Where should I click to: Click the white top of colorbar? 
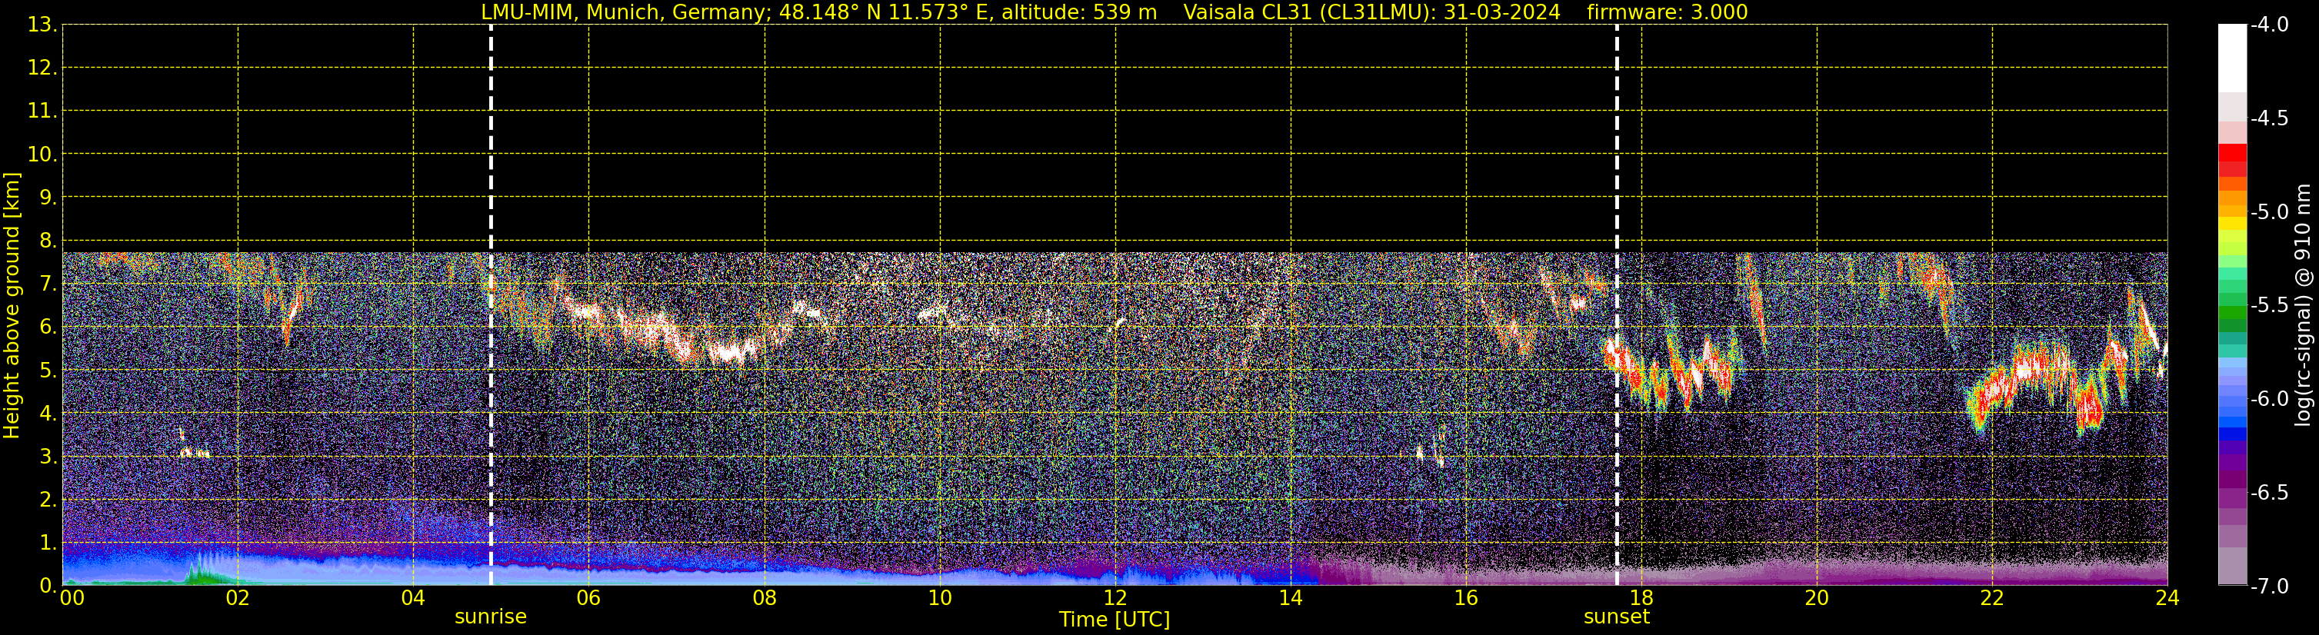[2231, 58]
